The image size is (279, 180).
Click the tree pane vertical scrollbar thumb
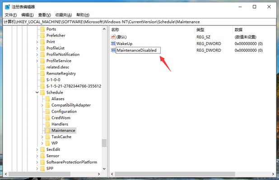pyautogui.click(x=104, y=143)
